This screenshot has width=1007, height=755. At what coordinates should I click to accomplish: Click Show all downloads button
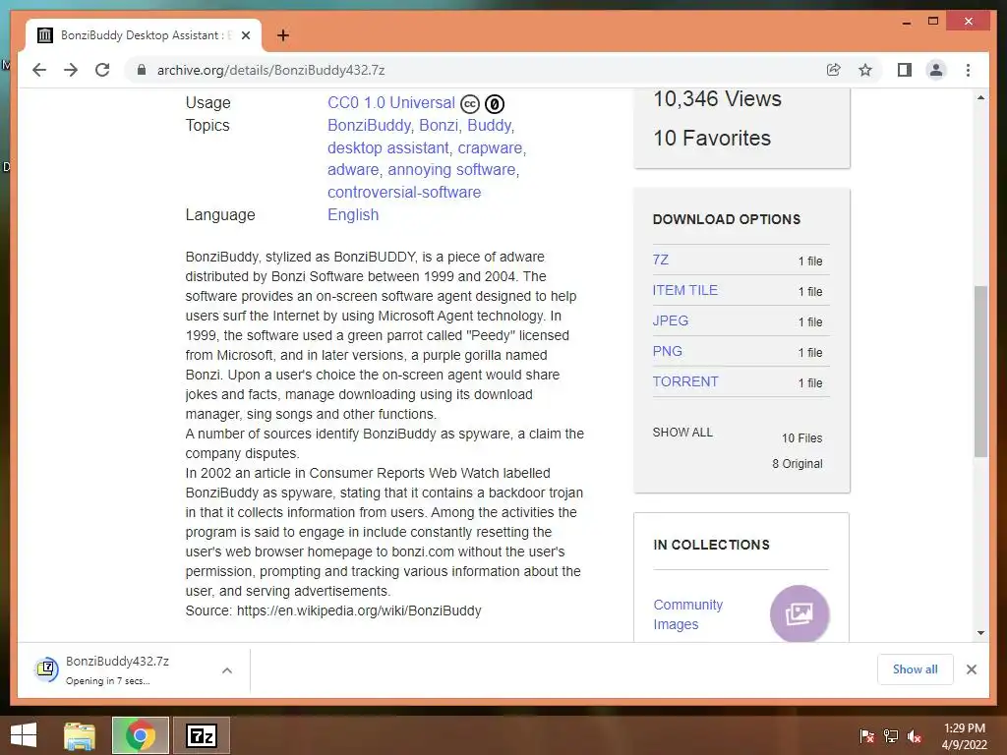click(x=916, y=669)
